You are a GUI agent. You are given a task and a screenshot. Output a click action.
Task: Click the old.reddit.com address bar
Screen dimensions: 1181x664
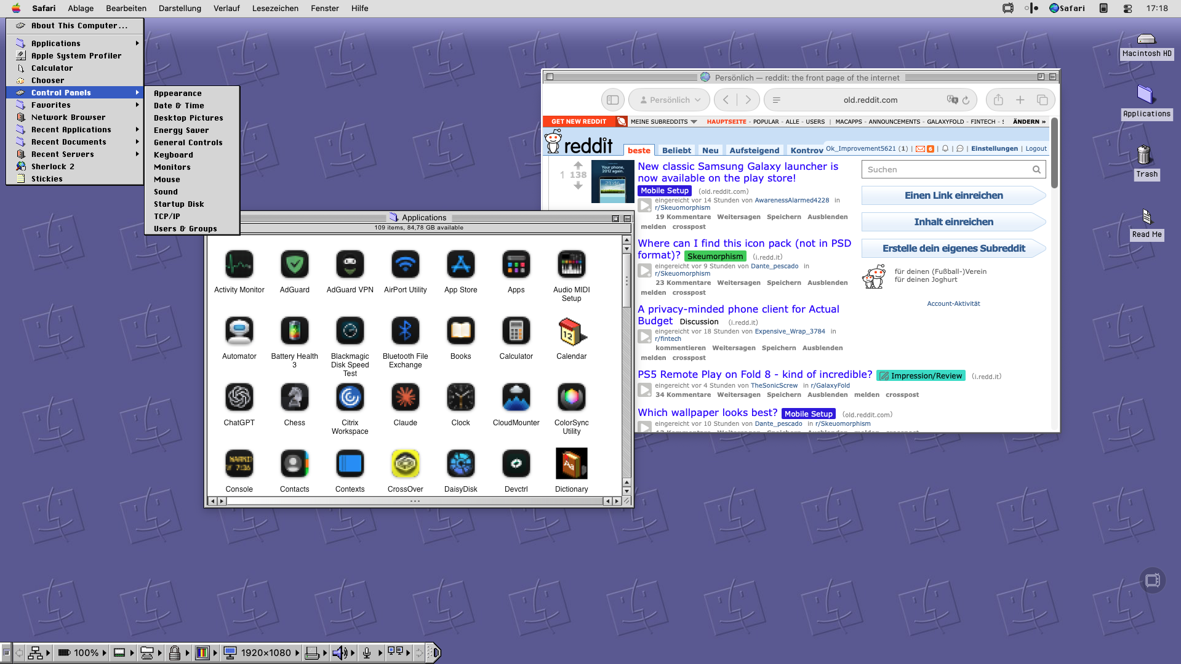(x=870, y=100)
